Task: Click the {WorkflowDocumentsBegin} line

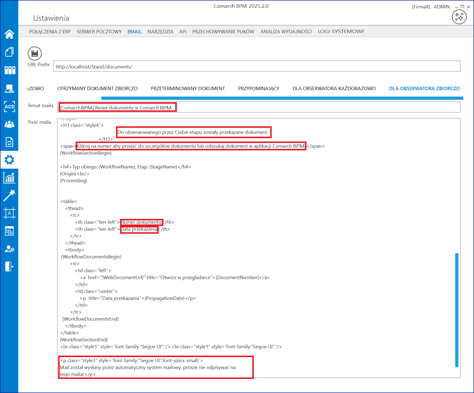Action: 91,257
